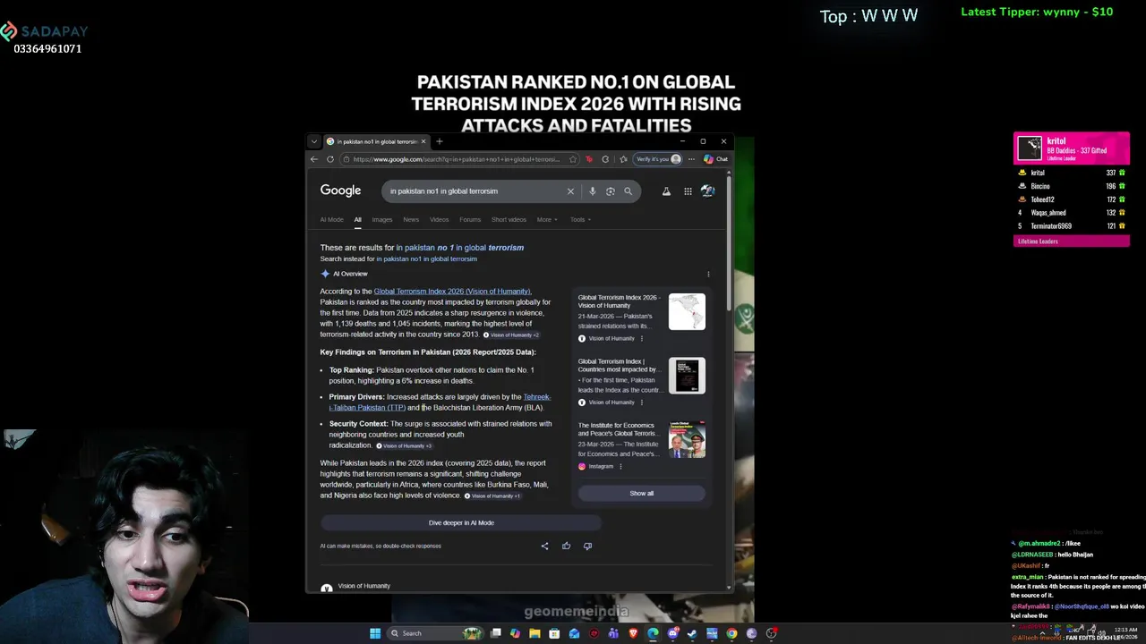1146x644 pixels.
Task: Click the browser page vertical scrollbar
Action: (731, 244)
